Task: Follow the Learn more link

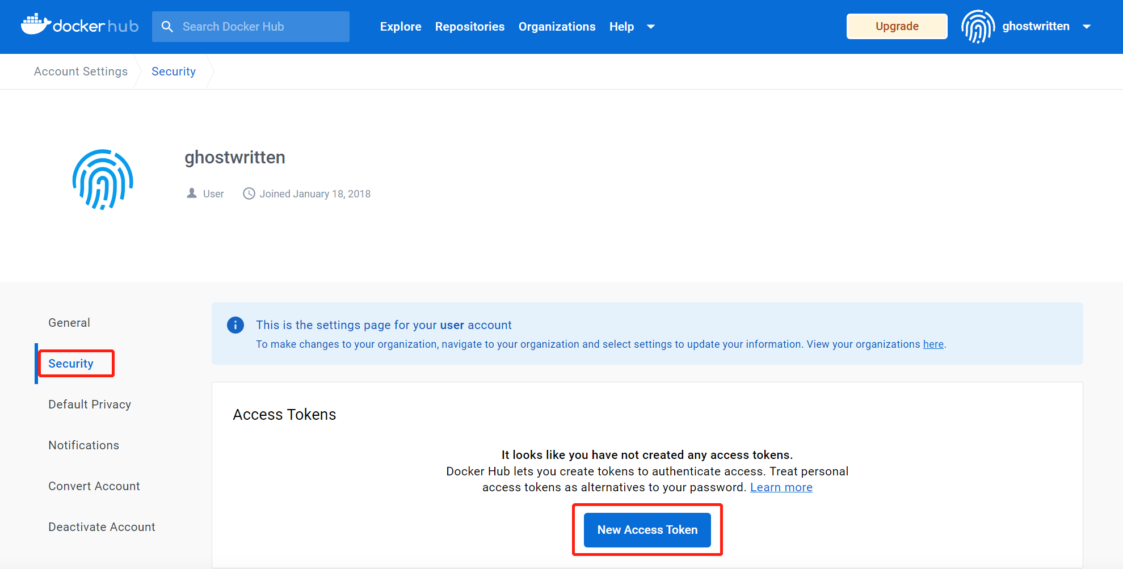Action: click(x=781, y=487)
